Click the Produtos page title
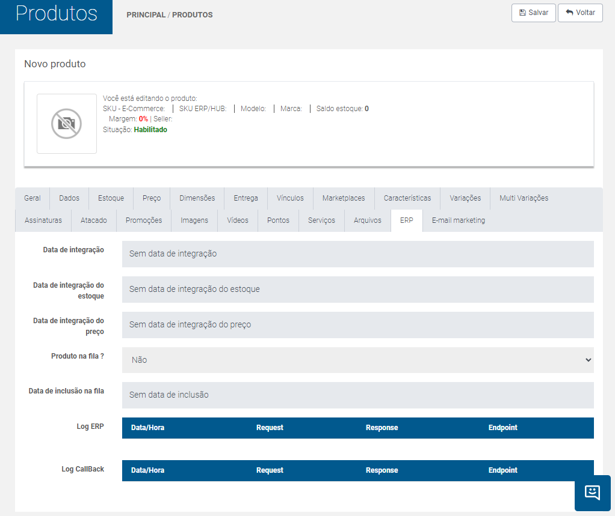 pos(57,13)
